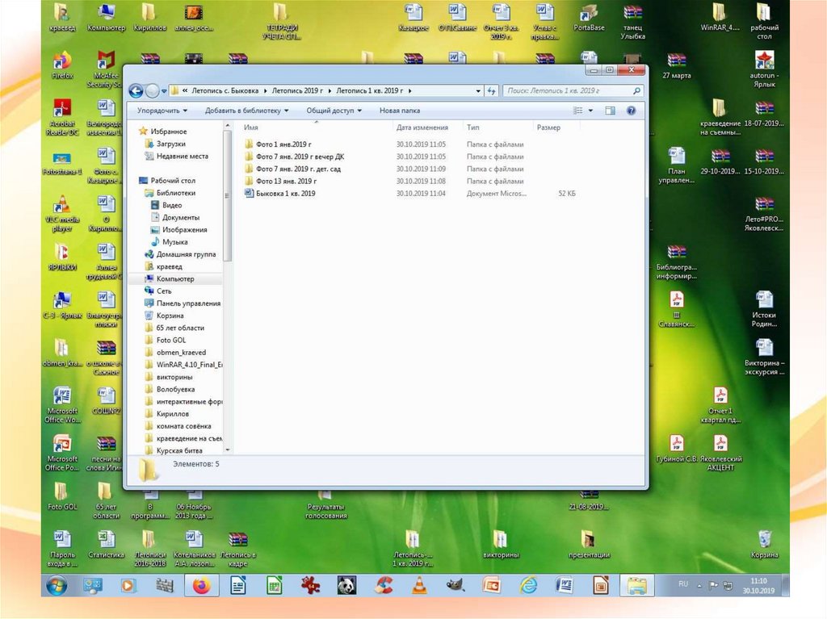Click the Help question mark icon
Viewport: 827px width, 619px height.
pyautogui.click(x=631, y=111)
